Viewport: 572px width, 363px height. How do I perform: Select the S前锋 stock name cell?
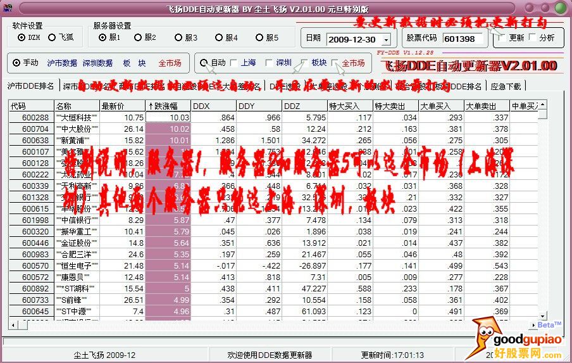click(x=77, y=300)
